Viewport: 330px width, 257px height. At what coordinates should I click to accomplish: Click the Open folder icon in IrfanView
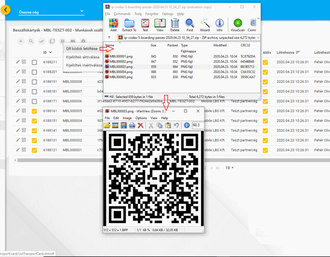point(107,125)
